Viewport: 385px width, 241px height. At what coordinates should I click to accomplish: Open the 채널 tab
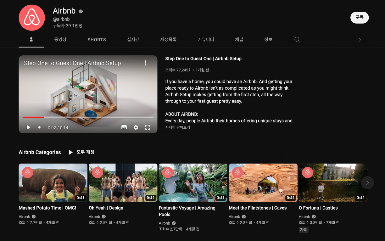(239, 40)
